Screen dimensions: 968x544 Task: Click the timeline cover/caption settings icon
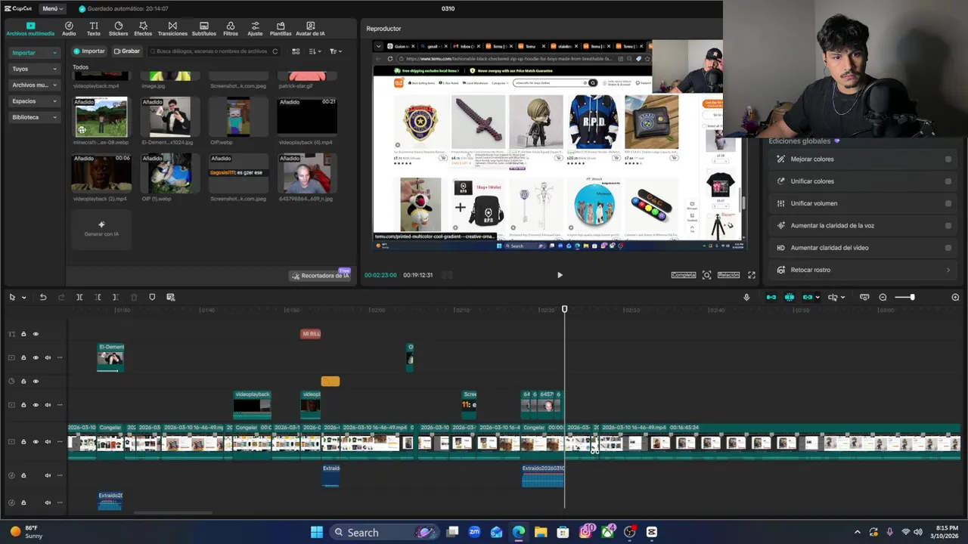(x=864, y=298)
